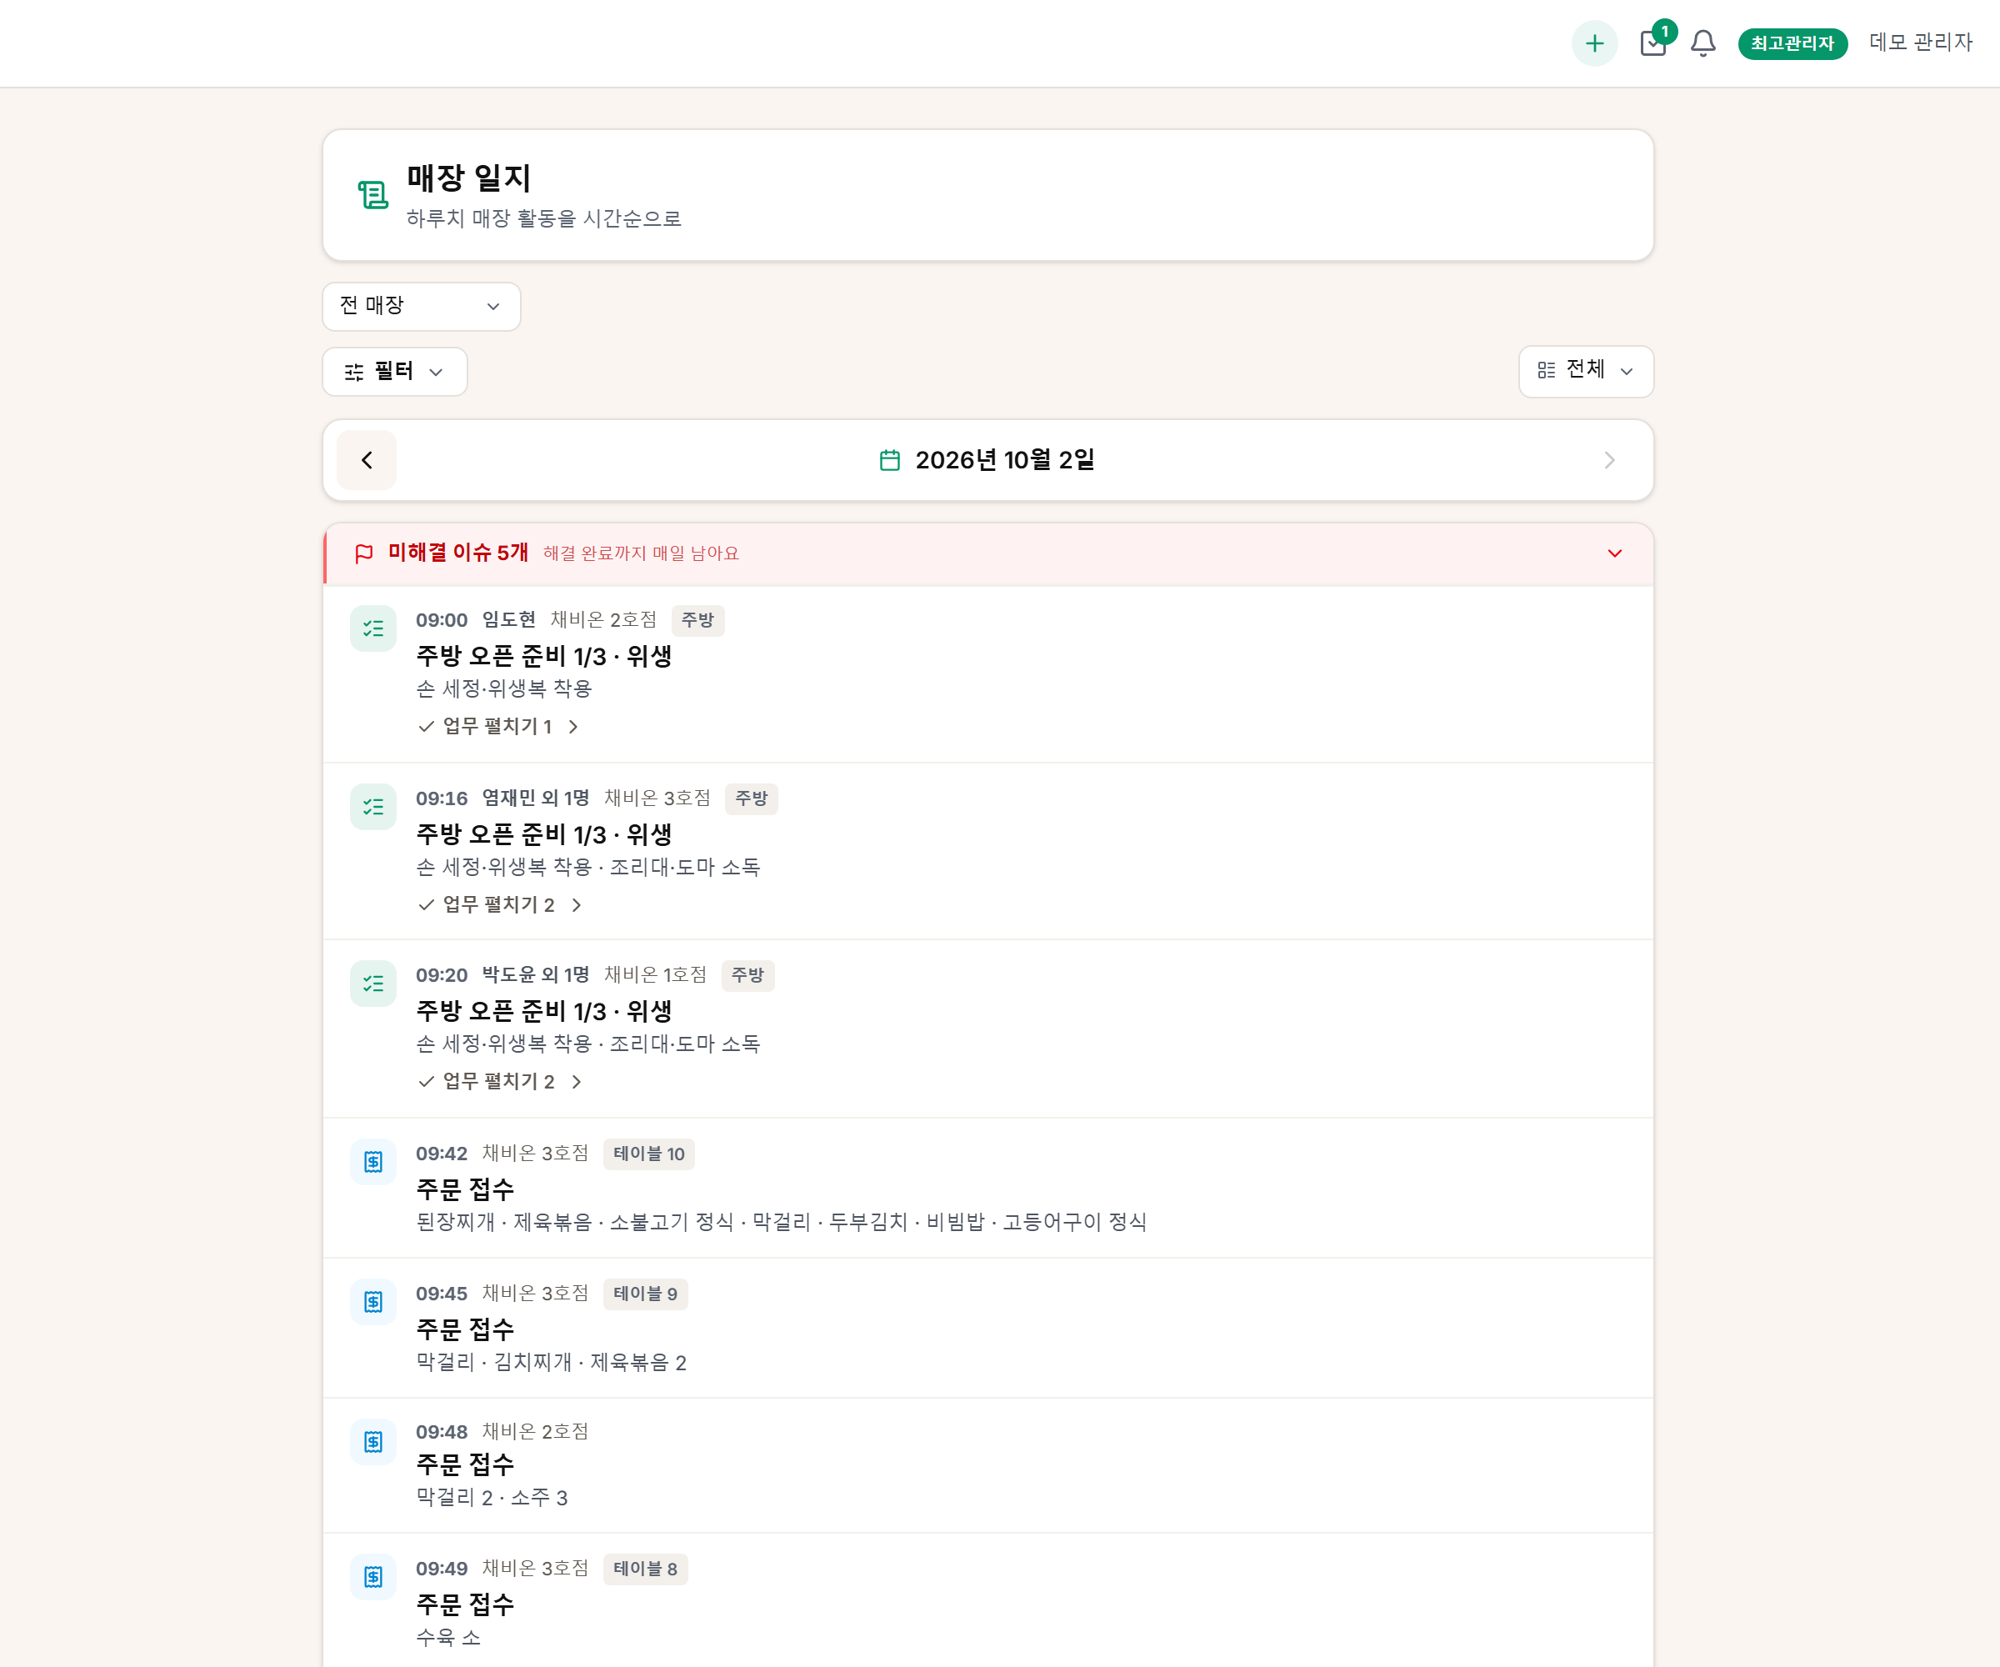
Task: Click receipt icon for 09:48 order entry
Action: (x=373, y=1442)
